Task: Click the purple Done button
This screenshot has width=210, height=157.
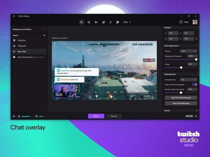Action: pyautogui.click(x=96, y=116)
